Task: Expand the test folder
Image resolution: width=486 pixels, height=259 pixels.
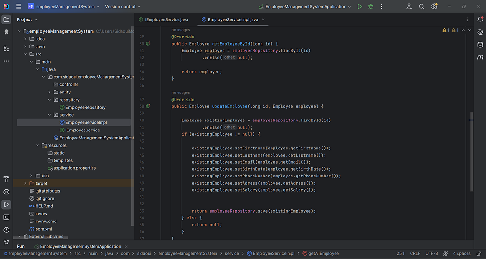Action: tap(31, 176)
